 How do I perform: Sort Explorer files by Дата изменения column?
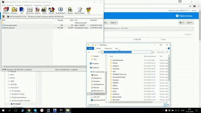(150, 56)
